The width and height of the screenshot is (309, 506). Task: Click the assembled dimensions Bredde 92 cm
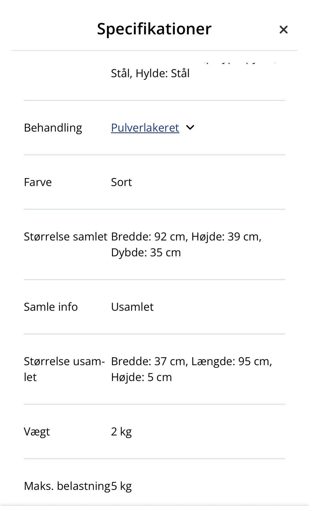tap(147, 236)
